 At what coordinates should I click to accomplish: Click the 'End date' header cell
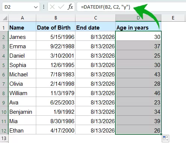point(96,27)
